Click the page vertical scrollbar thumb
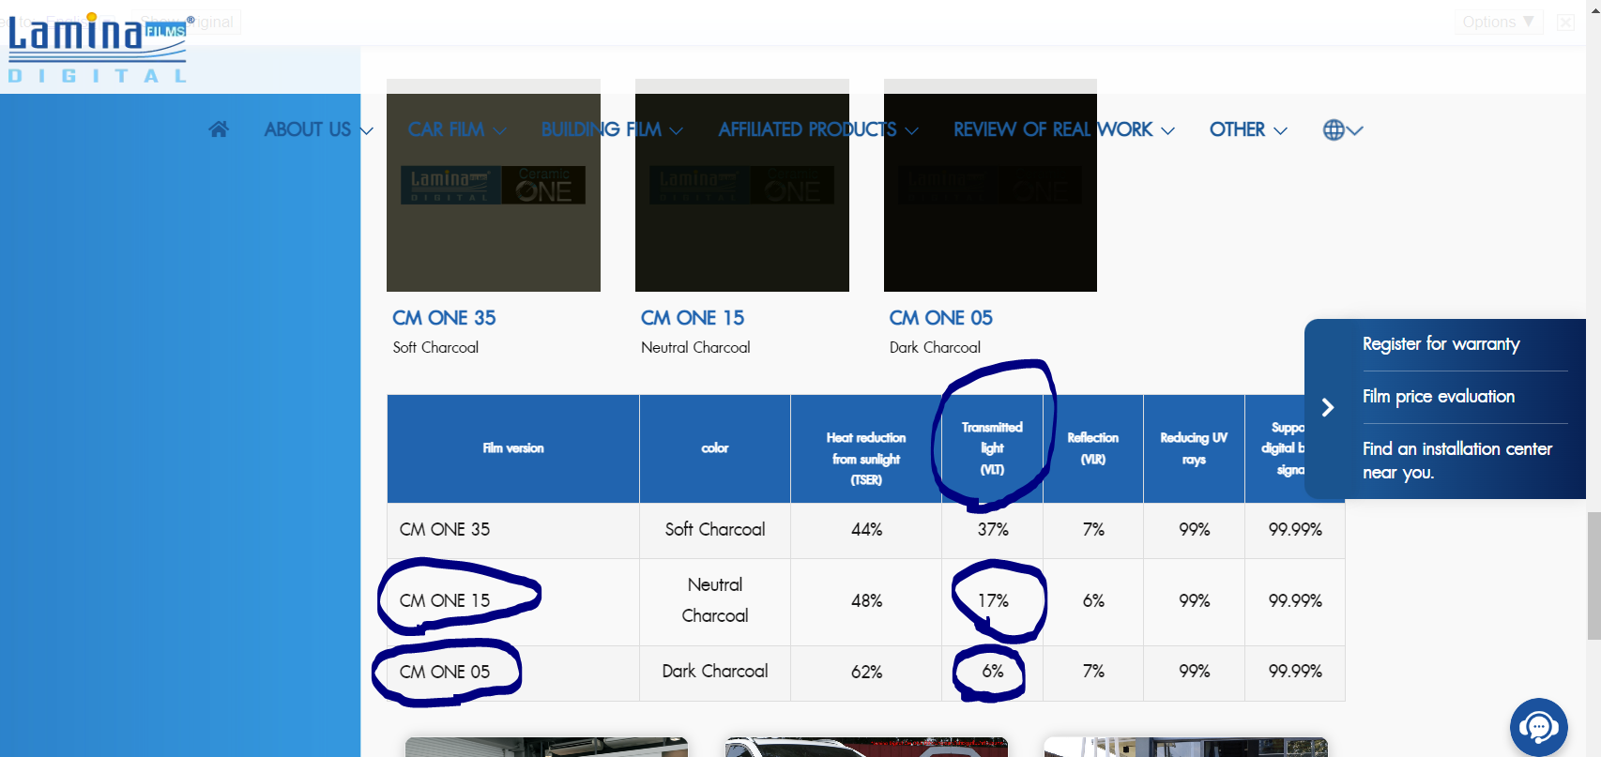Screen dimensions: 1601x757 (x=1593, y=576)
